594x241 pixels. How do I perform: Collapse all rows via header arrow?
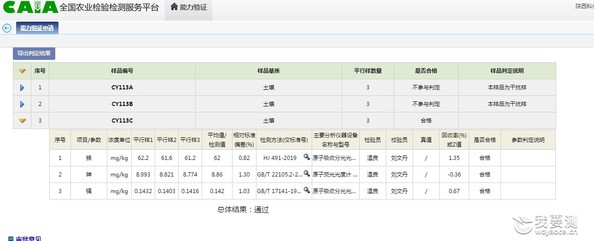coord(22,71)
